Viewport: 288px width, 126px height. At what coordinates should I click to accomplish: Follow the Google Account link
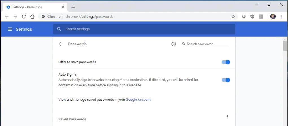138,100
